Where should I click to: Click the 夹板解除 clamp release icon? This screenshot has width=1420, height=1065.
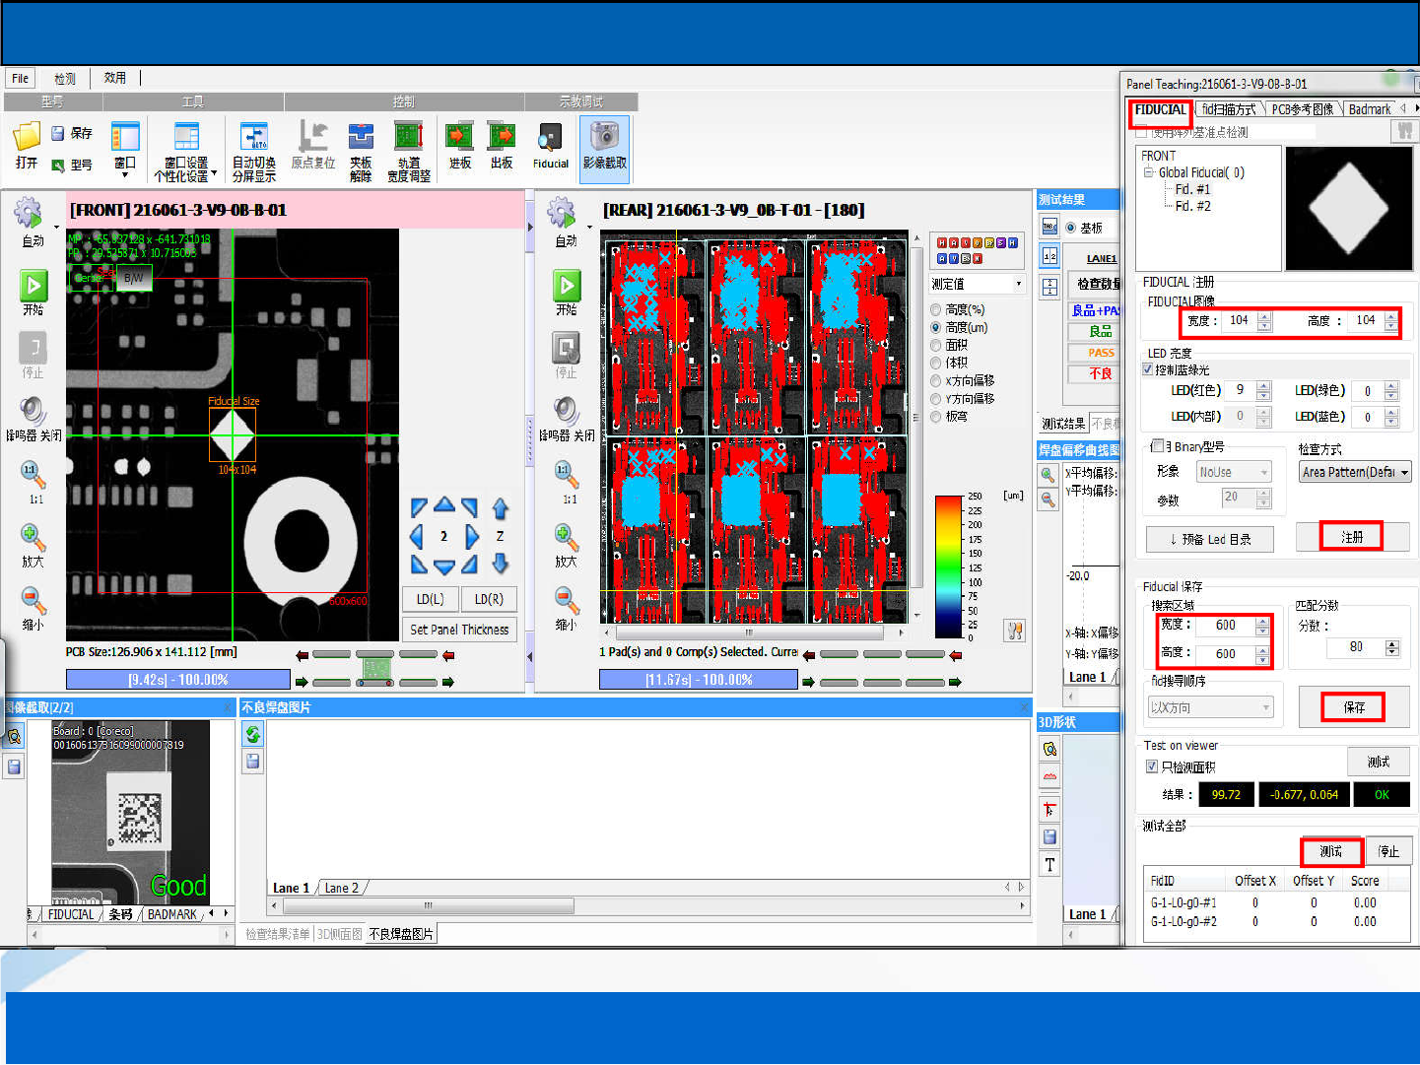(x=361, y=136)
